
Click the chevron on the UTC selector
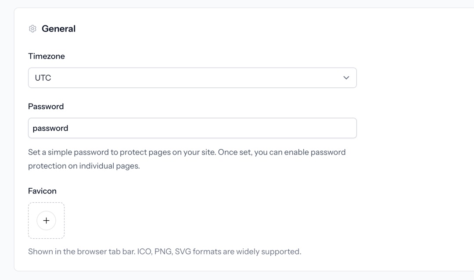pyautogui.click(x=346, y=78)
